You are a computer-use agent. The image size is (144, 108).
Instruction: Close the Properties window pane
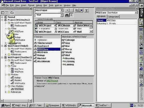[x=137, y=9]
